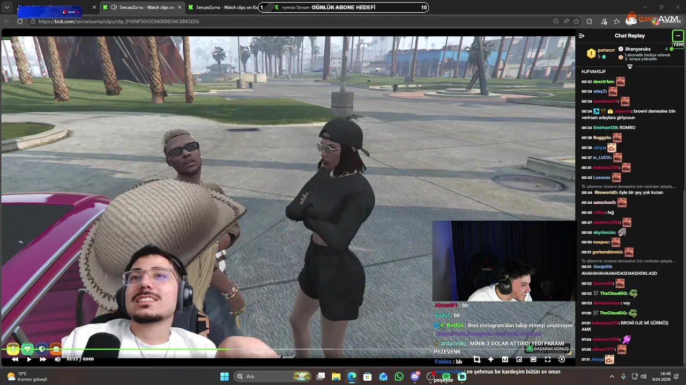Image resolution: width=686 pixels, height=385 pixels.
Task: Open the crop/clip tool in the player bar
Action: pos(476,360)
